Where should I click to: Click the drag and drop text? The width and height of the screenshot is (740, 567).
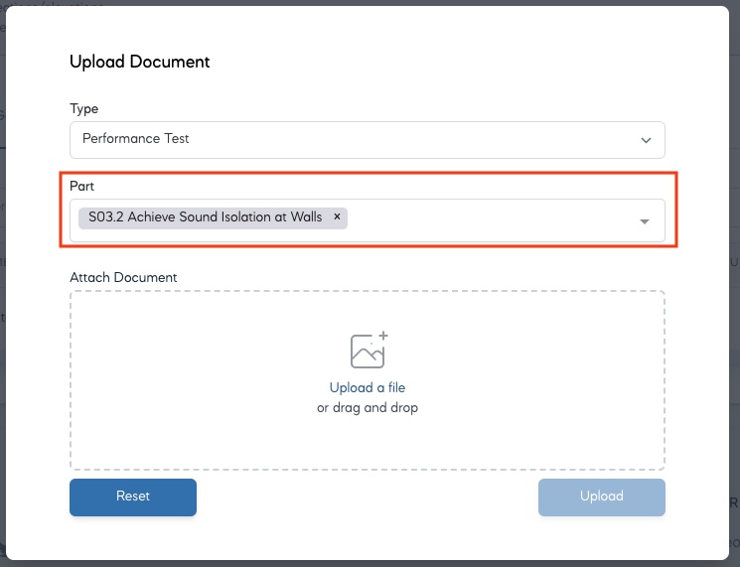[x=368, y=407]
